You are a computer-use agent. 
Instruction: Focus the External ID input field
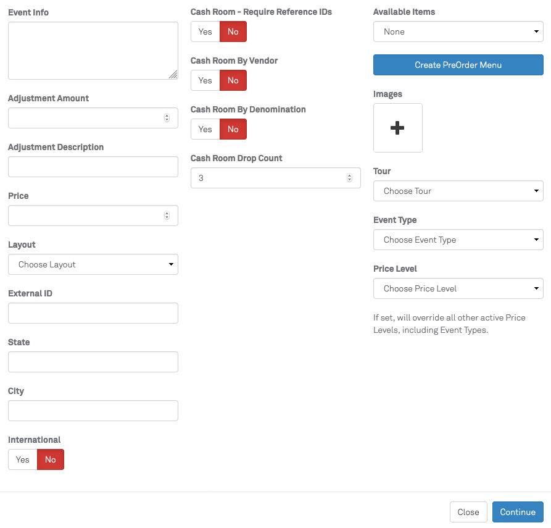click(93, 313)
